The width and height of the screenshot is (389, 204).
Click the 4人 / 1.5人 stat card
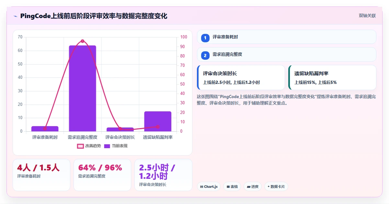click(x=41, y=175)
